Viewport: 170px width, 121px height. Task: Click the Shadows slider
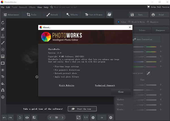(x=145, y=100)
